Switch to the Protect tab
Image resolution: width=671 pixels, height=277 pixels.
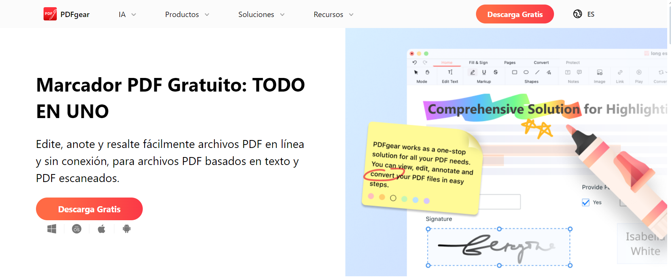click(573, 62)
